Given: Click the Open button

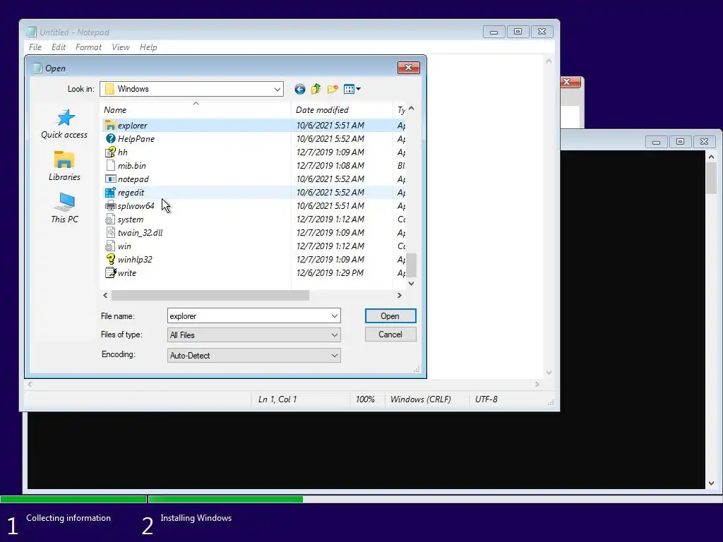Looking at the screenshot, I should click(x=390, y=315).
